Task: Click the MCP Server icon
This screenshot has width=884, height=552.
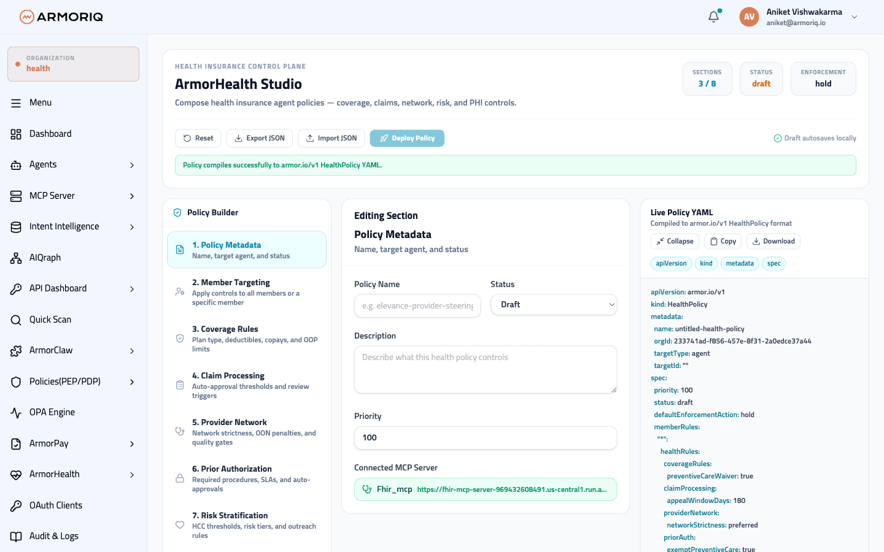Action: pos(16,196)
